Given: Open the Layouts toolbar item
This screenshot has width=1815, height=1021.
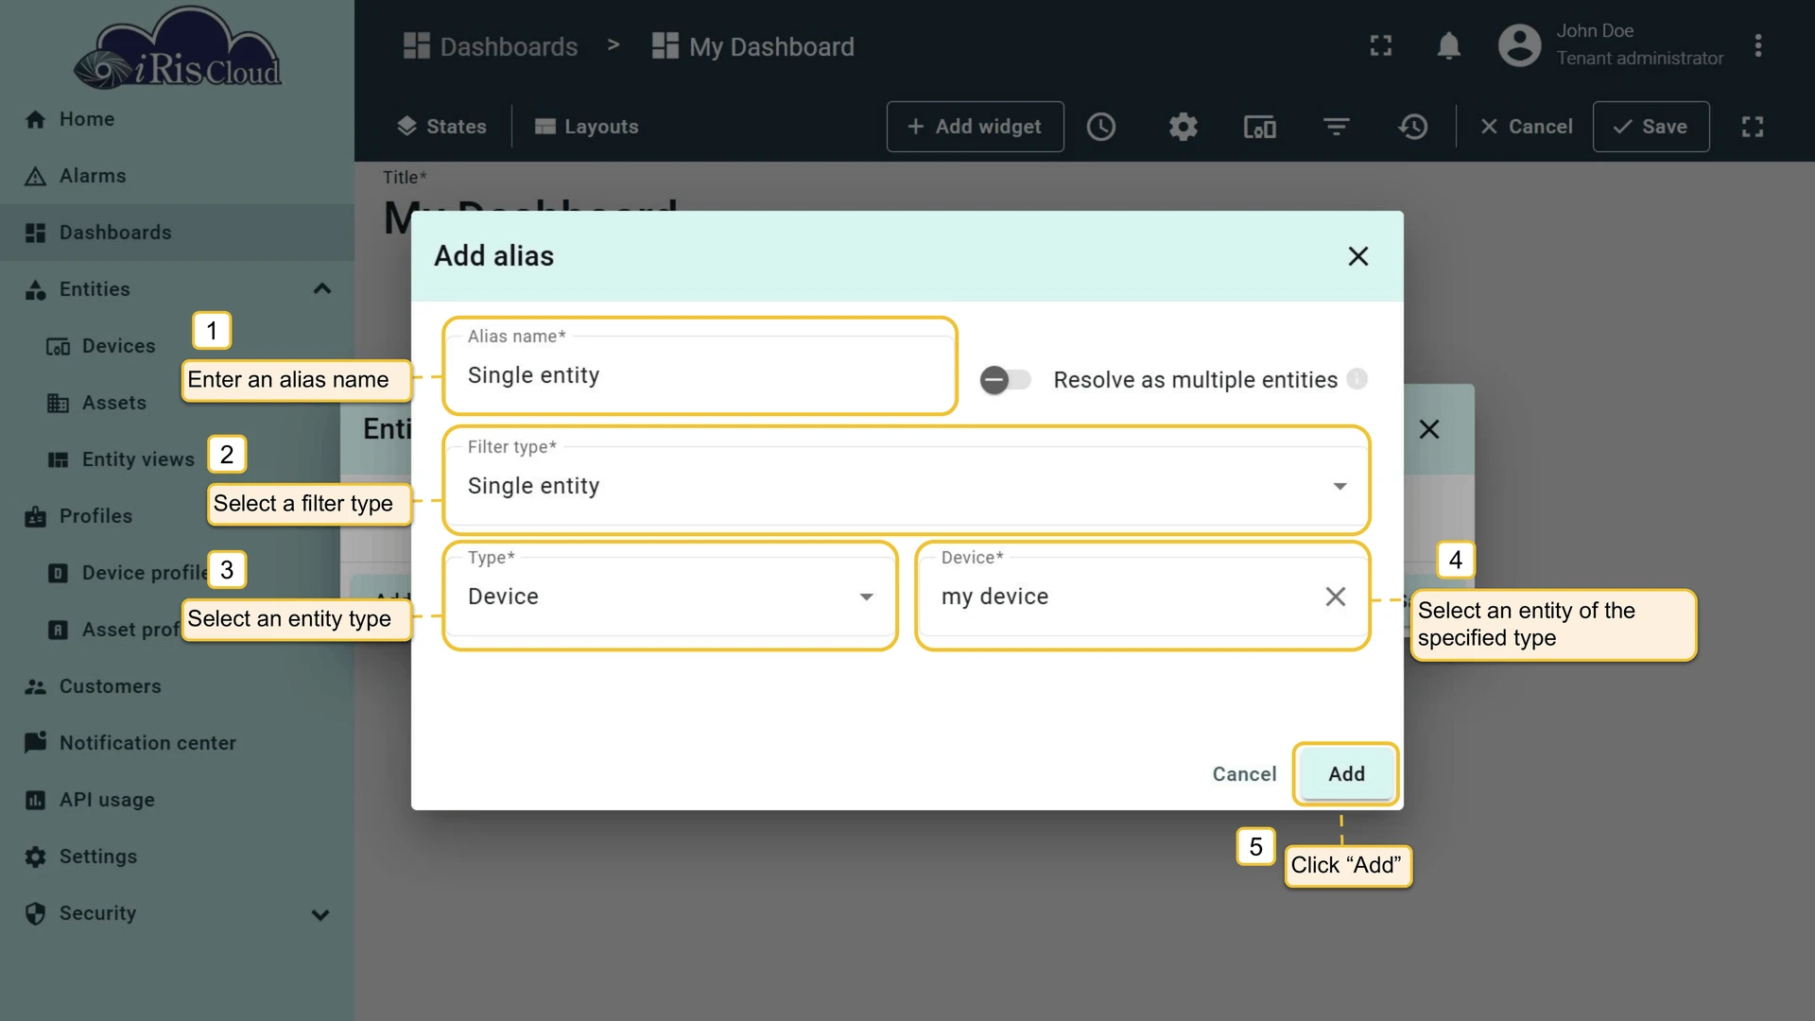Looking at the screenshot, I should click(x=586, y=127).
